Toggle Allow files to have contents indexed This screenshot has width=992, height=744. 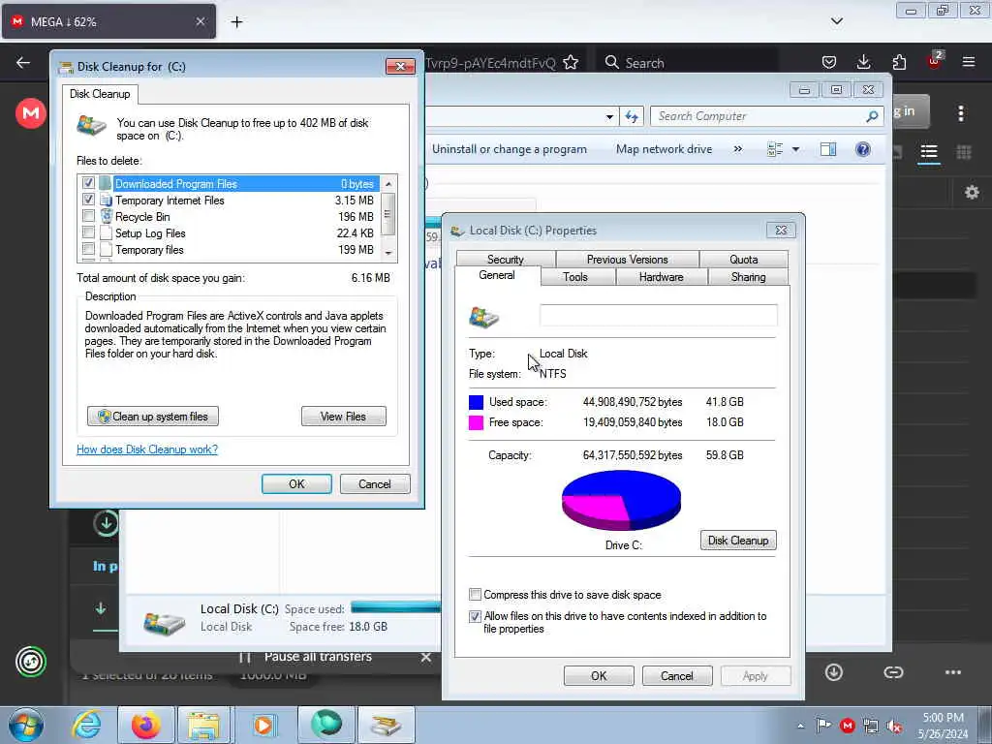pyautogui.click(x=475, y=616)
